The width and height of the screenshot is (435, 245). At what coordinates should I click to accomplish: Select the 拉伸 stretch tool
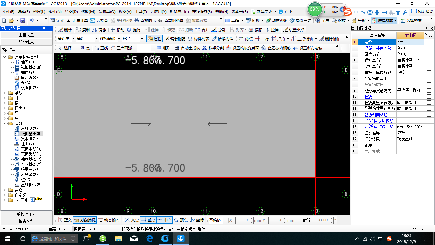[272, 30]
